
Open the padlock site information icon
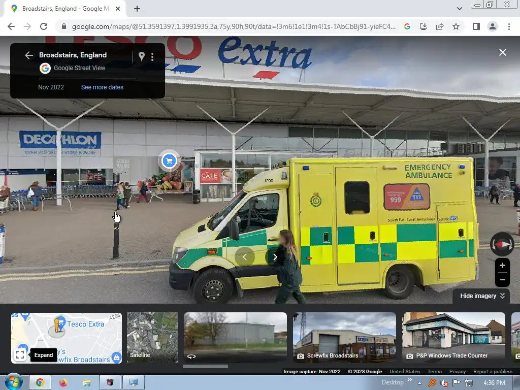coord(63,26)
